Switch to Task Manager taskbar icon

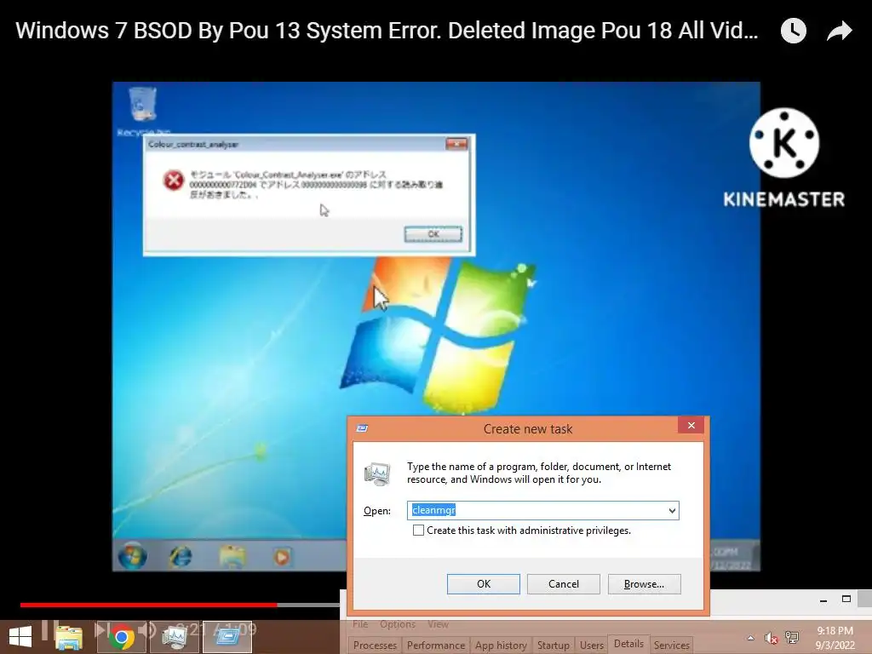pos(175,637)
